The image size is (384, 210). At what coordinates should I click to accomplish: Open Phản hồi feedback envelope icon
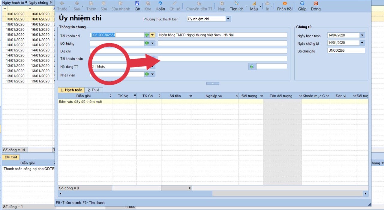285,4
